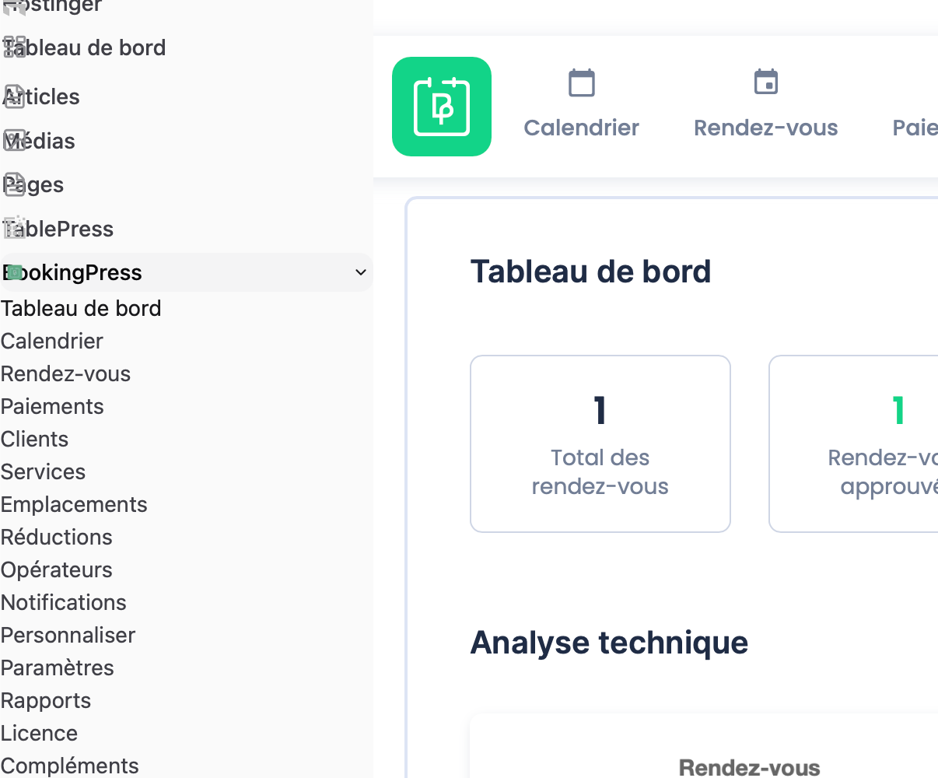Open TablePress in the sidebar
938x778 pixels.
pos(58,229)
